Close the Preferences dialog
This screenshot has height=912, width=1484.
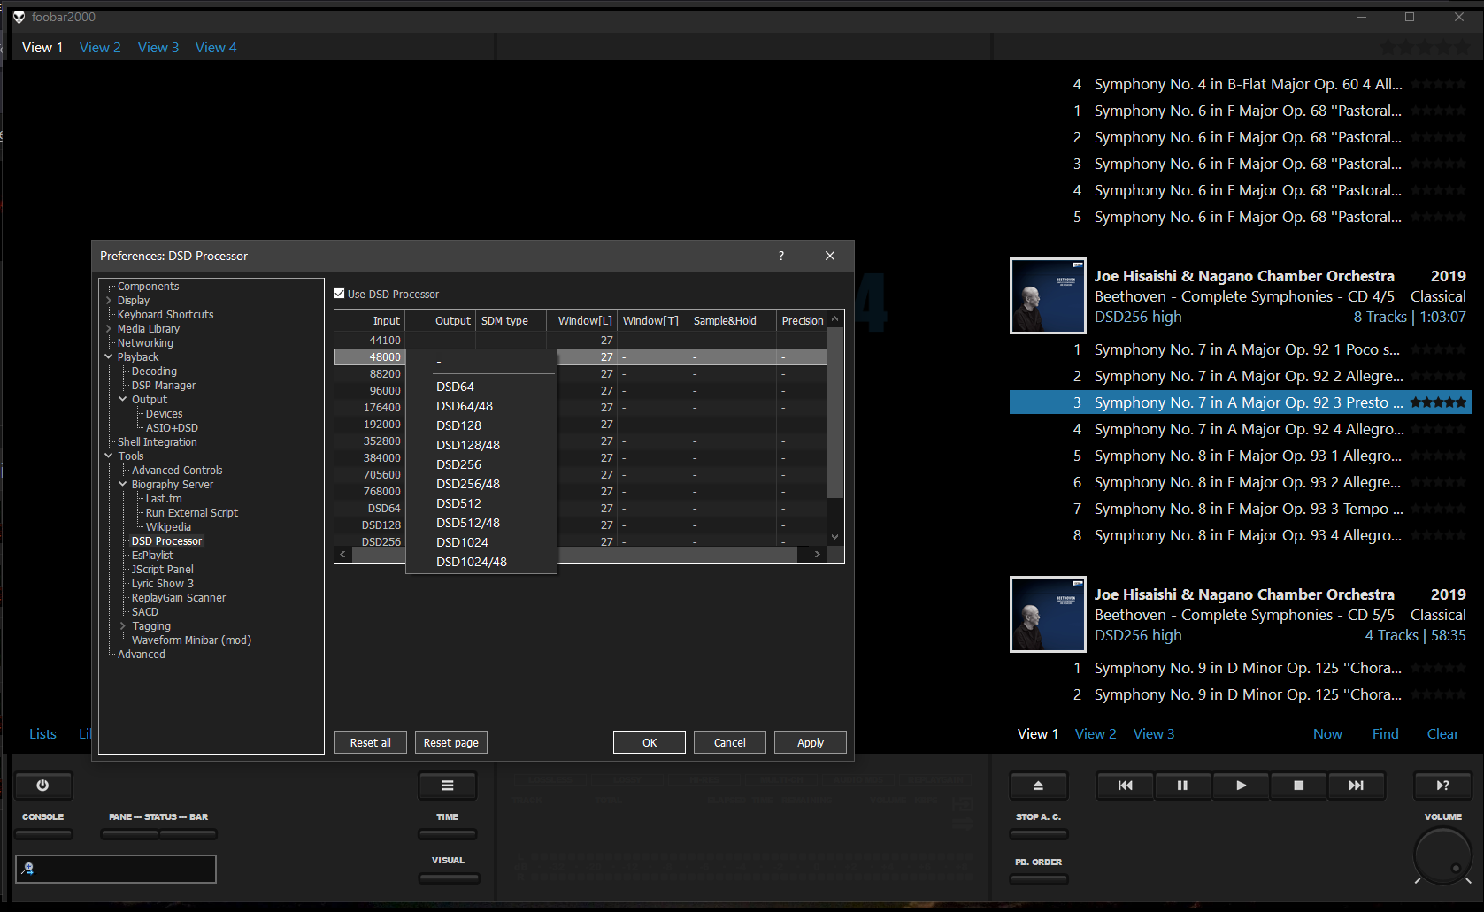pyautogui.click(x=830, y=256)
